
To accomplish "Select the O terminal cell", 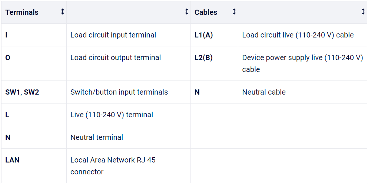I will 8,58.
